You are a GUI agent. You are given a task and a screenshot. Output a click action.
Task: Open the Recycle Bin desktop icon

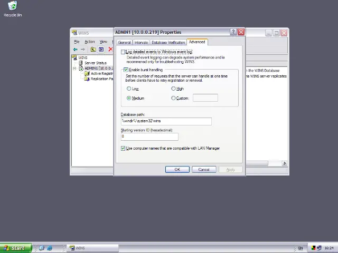[13, 9]
